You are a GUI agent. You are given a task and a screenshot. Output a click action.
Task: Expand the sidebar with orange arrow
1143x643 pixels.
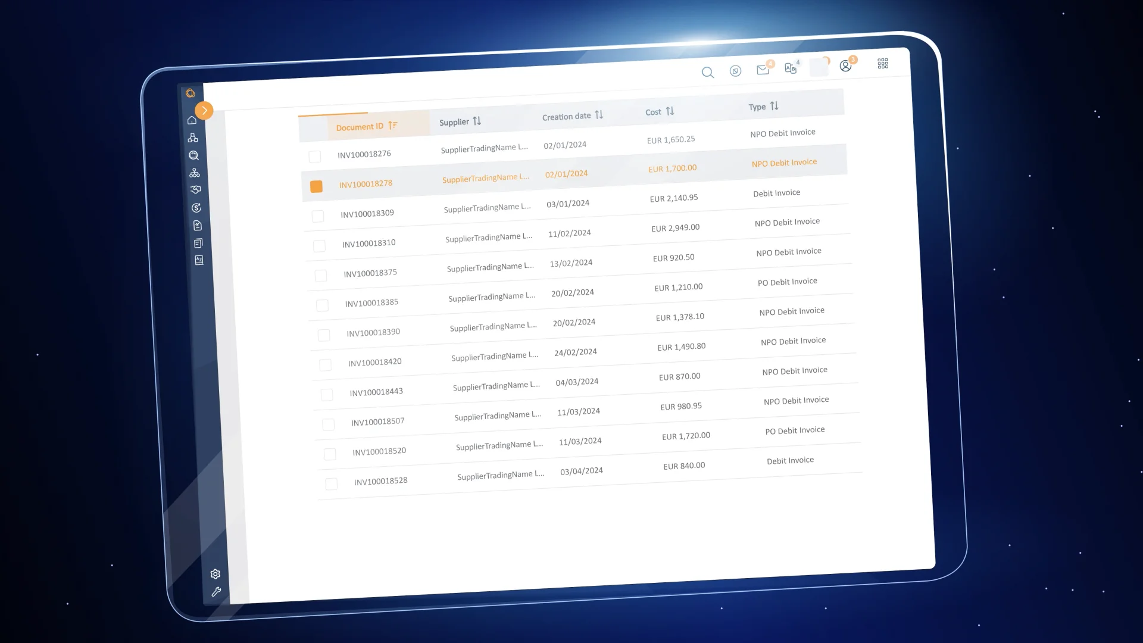tap(204, 110)
